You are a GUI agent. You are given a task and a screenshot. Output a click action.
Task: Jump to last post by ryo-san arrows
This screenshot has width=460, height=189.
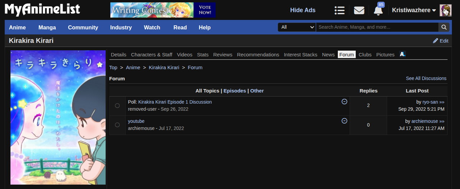(x=442, y=102)
